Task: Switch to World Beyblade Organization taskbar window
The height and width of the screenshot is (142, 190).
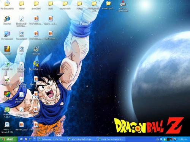Action: 81,139
